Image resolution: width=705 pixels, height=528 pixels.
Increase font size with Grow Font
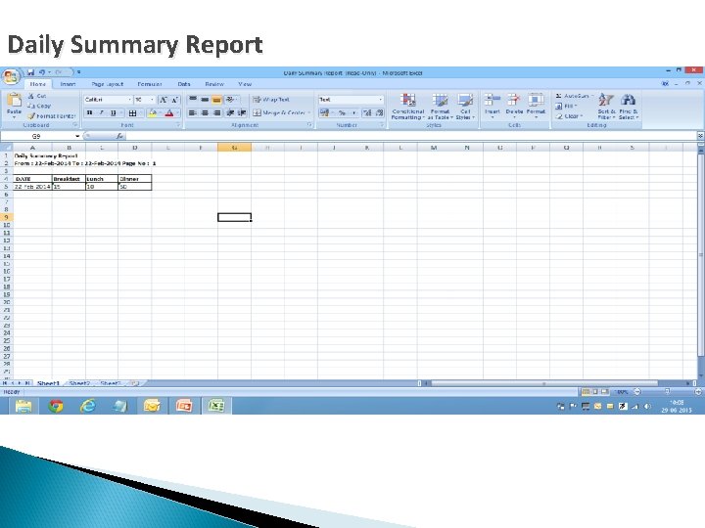coord(164,100)
